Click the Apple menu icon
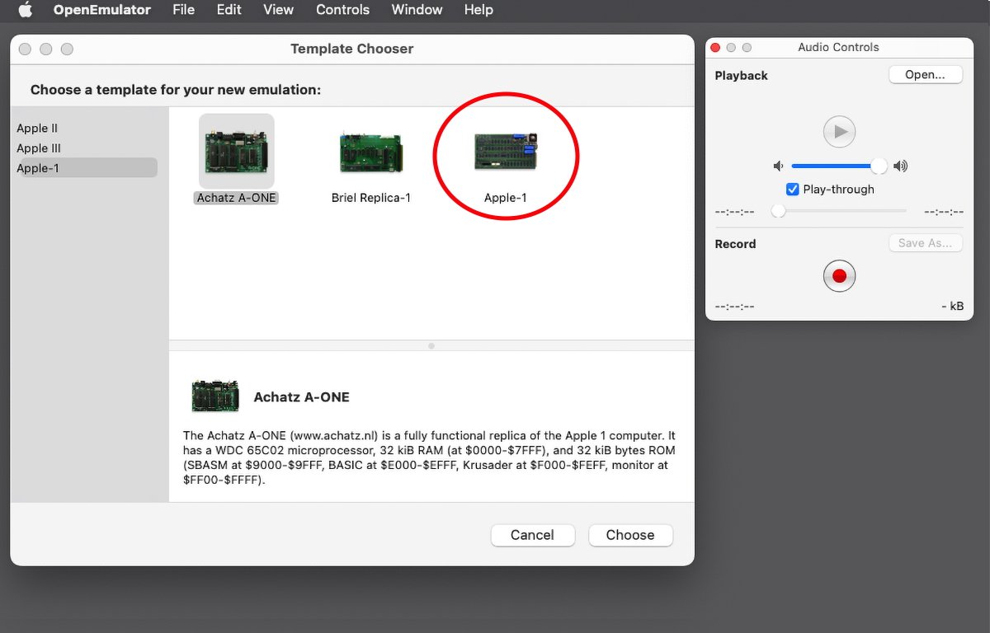 25,10
